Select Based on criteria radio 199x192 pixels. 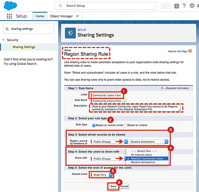click(x=125, y=126)
